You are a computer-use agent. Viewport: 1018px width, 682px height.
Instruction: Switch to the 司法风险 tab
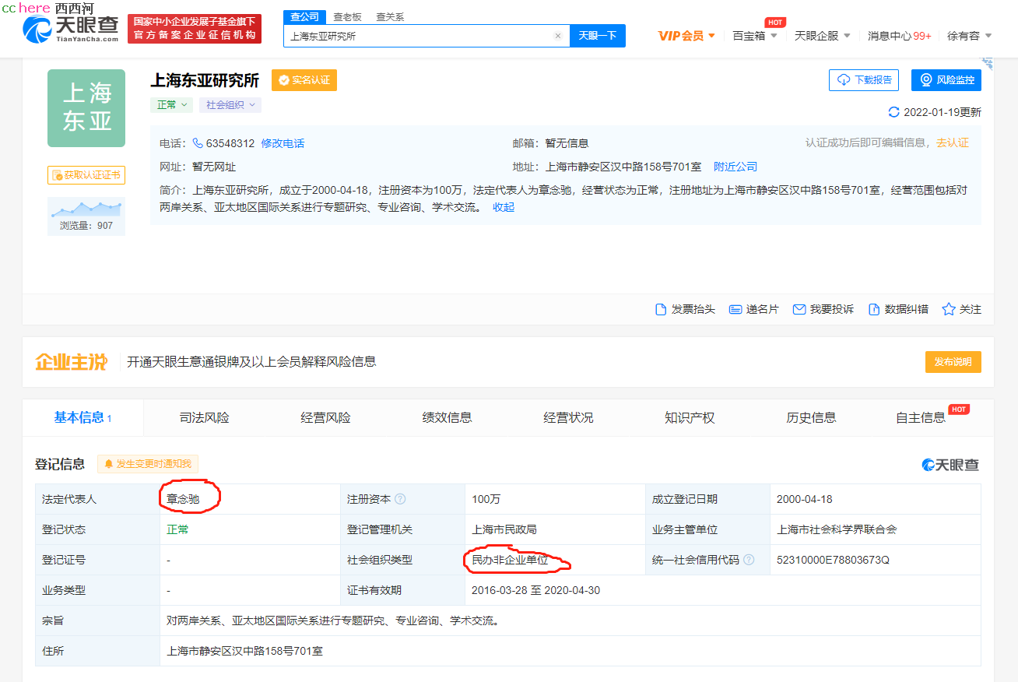(x=205, y=418)
